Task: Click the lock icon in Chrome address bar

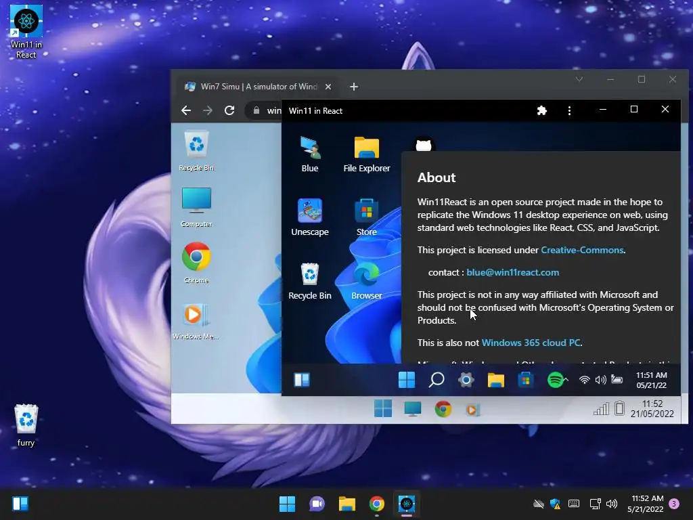Action: (256, 110)
